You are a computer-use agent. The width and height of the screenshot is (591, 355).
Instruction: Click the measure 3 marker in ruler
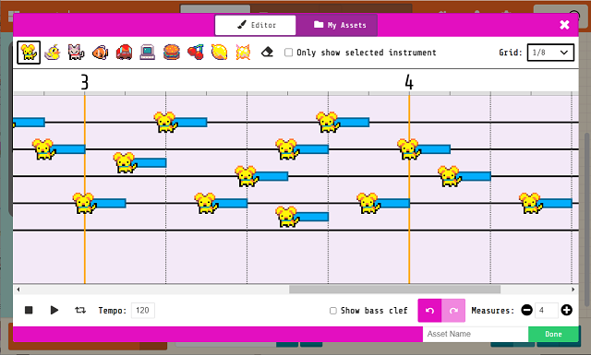pos(84,82)
